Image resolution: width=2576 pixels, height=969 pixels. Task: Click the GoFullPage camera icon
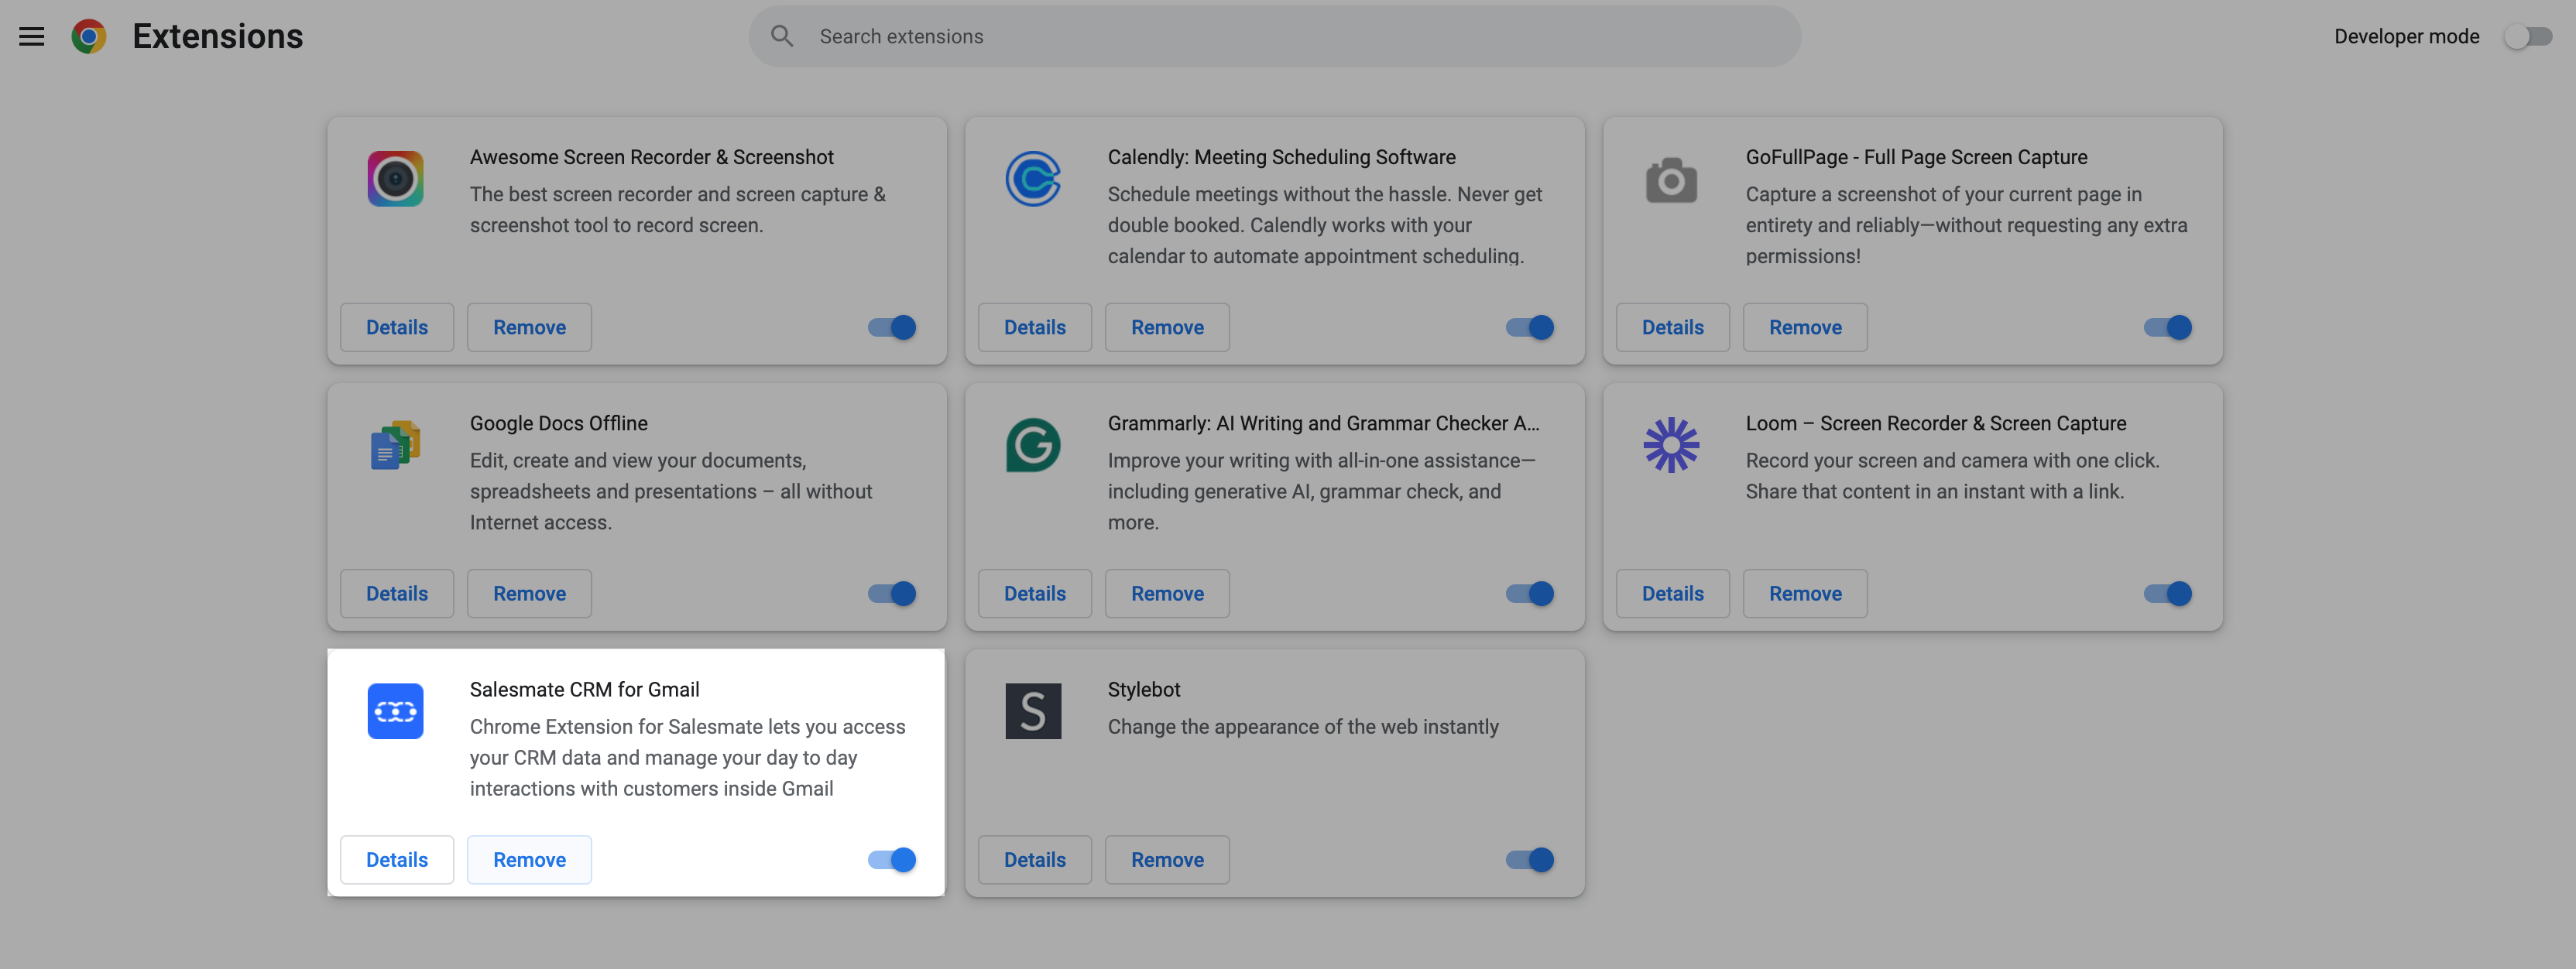point(1671,180)
